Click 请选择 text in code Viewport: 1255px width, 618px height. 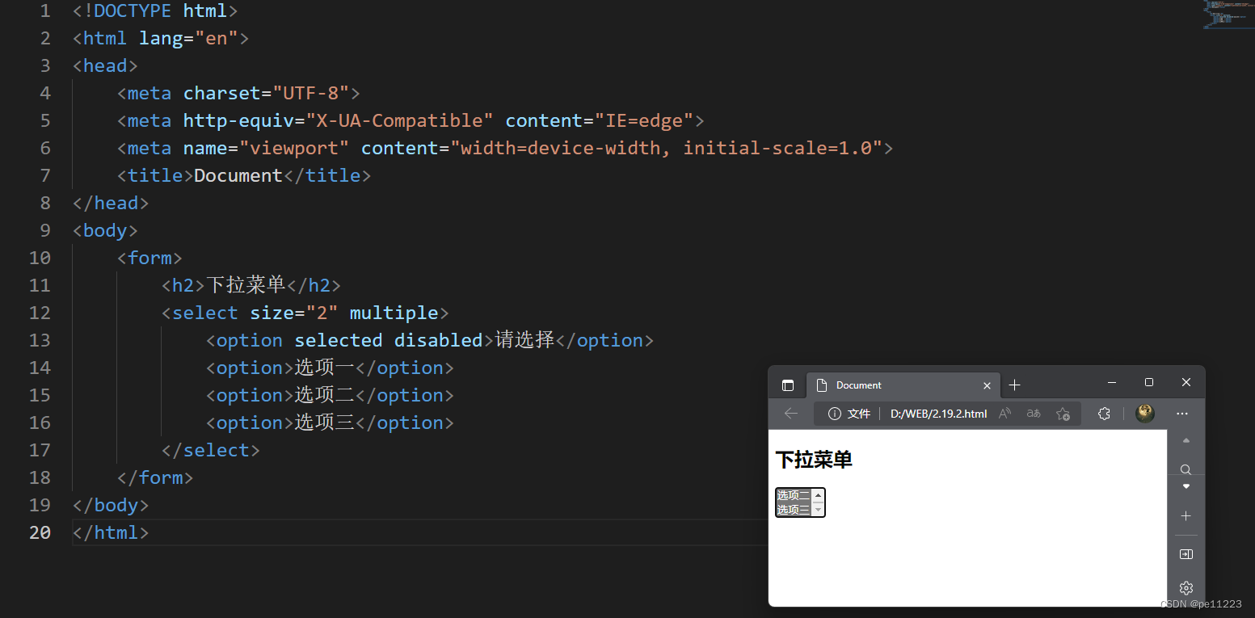coord(524,340)
